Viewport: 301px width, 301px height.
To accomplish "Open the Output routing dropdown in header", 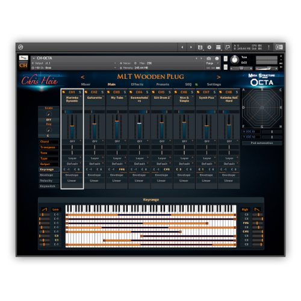I will (x=74, y=63).
